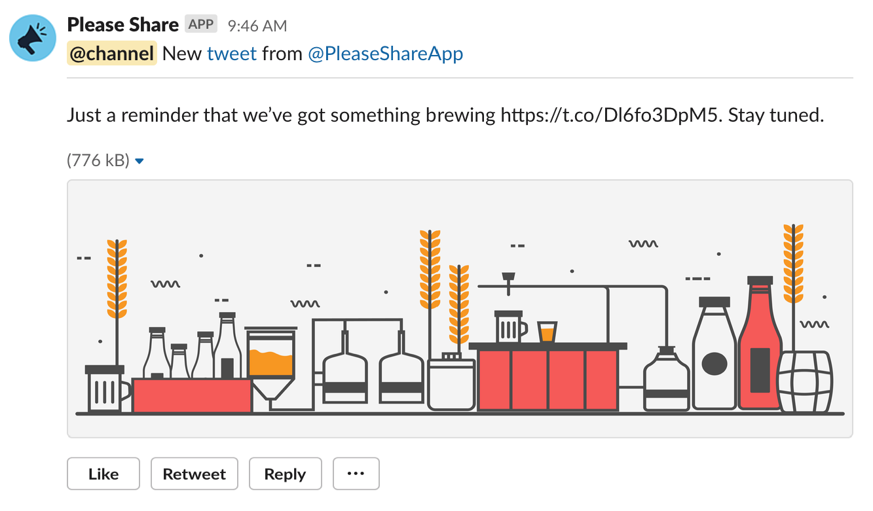Open the brewing illustration image preview

[460, 308]
